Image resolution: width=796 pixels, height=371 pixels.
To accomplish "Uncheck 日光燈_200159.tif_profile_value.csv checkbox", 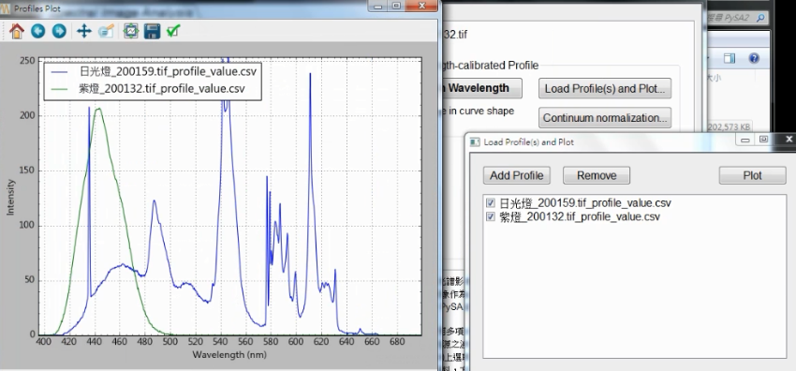I will (491, 203).
